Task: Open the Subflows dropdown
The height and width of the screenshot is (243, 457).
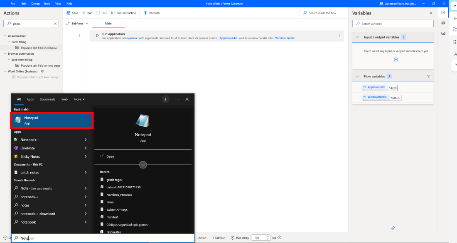Action: pos(77,24)
